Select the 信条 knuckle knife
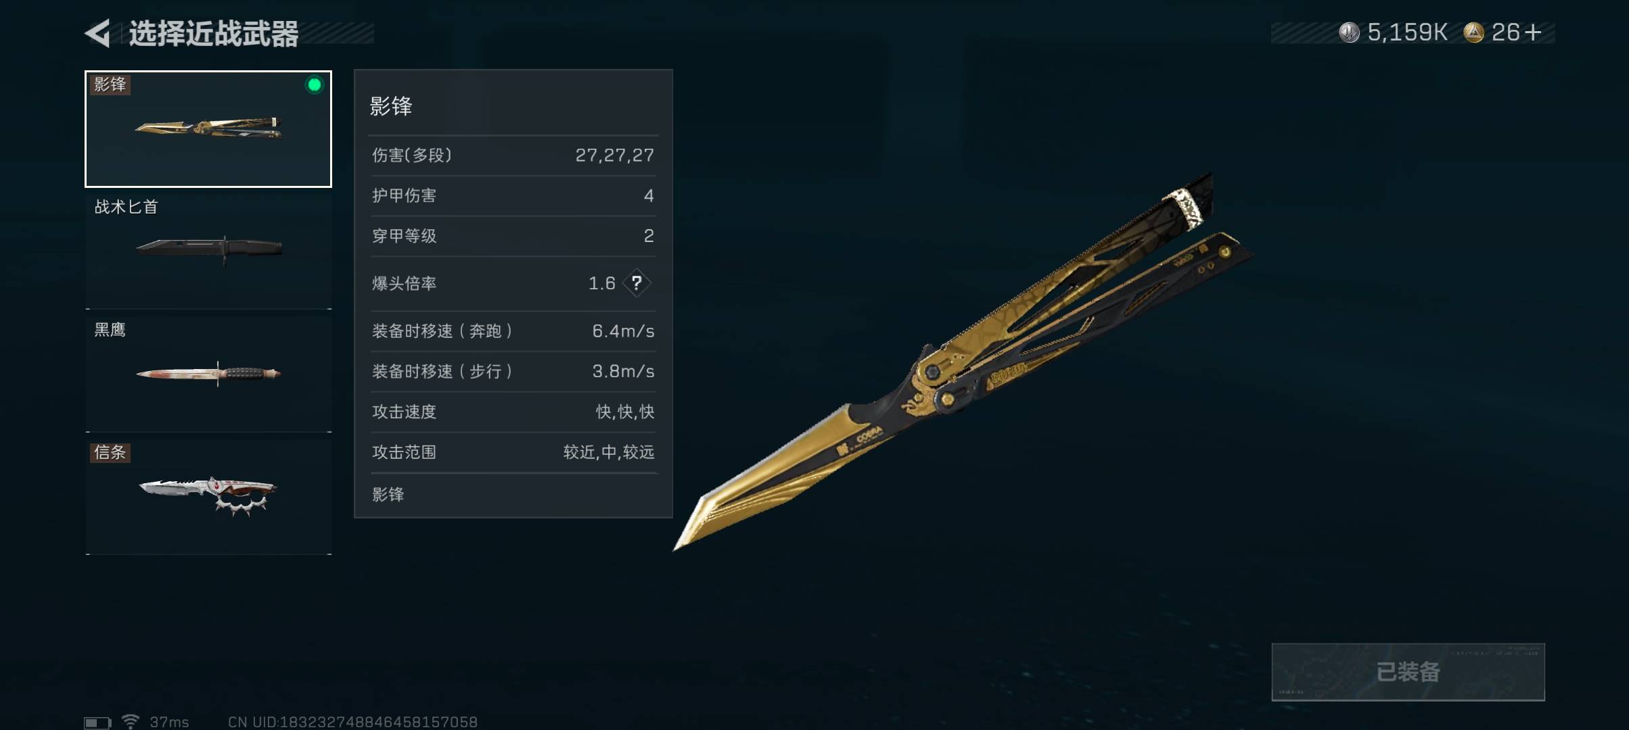Screen dimensions: 1629x730 208,495
